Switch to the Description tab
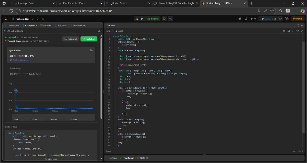Image resolution: width=307 pixels, height=163 pixels. [x=12, y=26]
